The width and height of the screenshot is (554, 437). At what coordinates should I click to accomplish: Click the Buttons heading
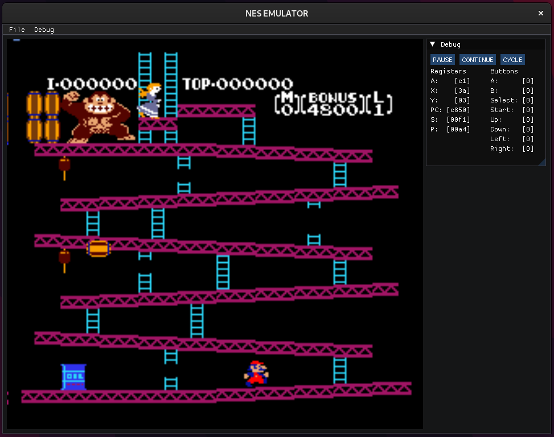pyautogui.click(x=504, y=71)
